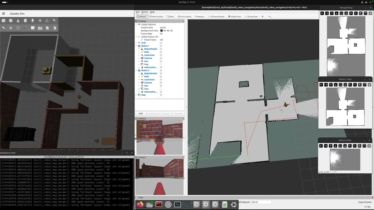Image resolution: width=374 pixels, height=210 pixels.
Task: Toggle Robot 2's Camera checkbox
Action: (161, 83)
